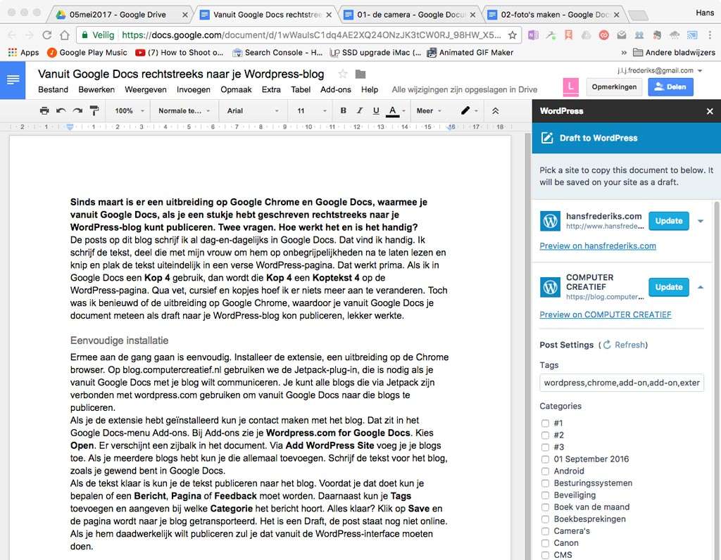Click the Print icon in toolbar
This screenshot has height=560, width=721.
point(44,110)
